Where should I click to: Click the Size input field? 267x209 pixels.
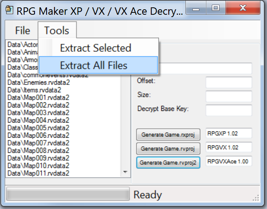pos(229,96)
